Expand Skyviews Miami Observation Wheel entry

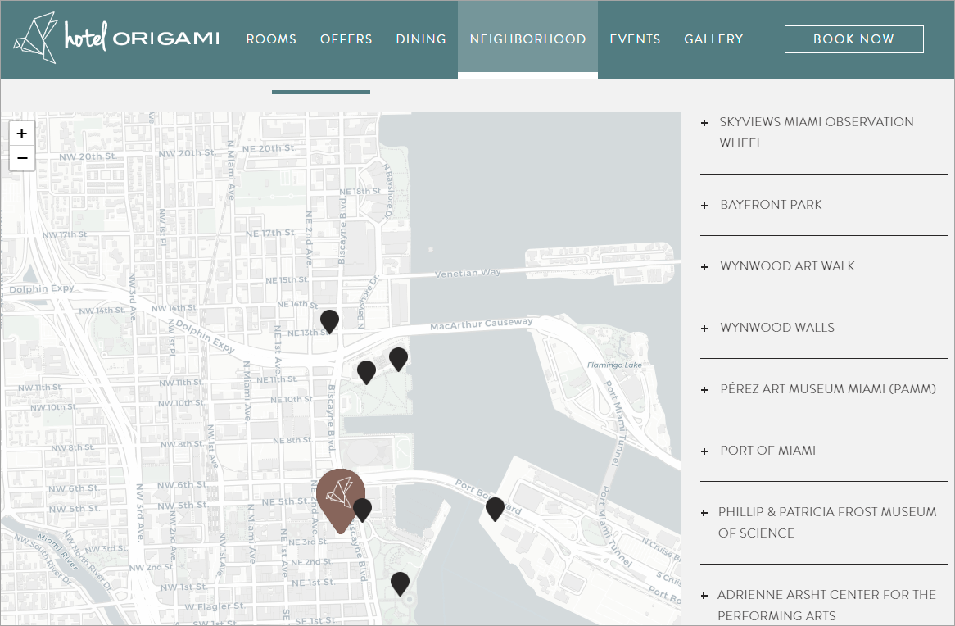pyautogui.click(x=824, y=132)
